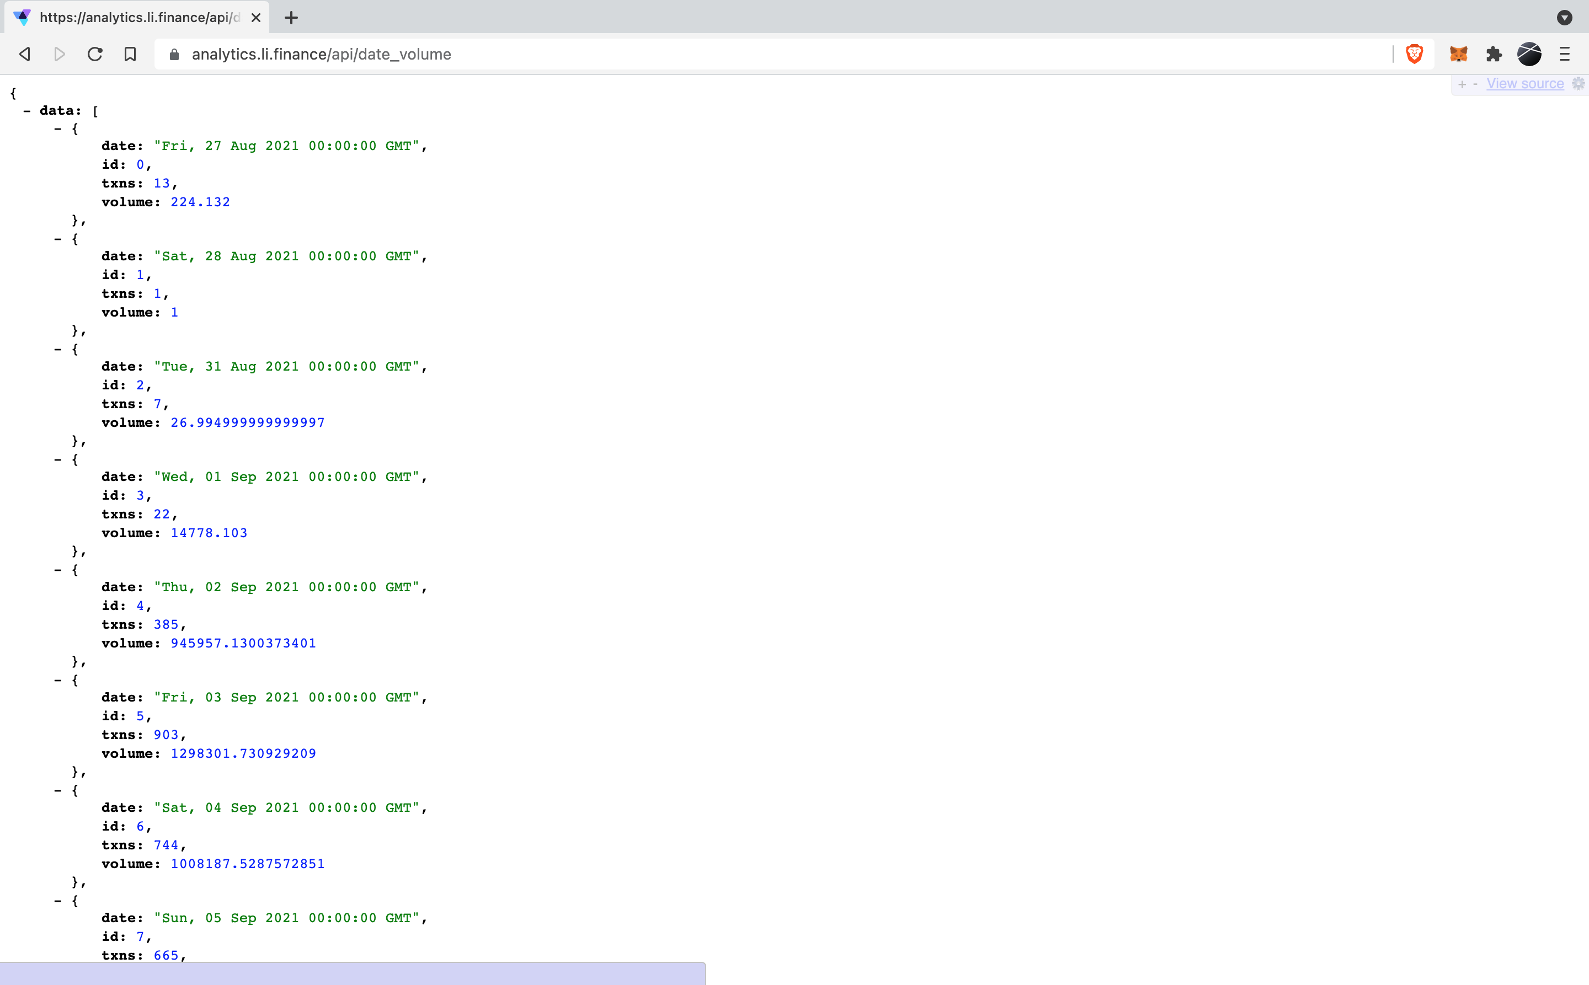The width and height of the screenshot is (1589, 985).
Task: Close the analytics.li.finance tab
Action: pos(256,18)
